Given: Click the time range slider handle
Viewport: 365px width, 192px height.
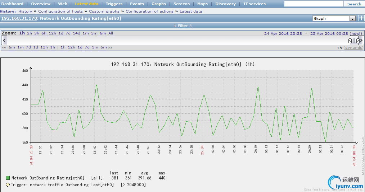Looking at the screenshot, I should pyautogui.click(x=354, y=41).
